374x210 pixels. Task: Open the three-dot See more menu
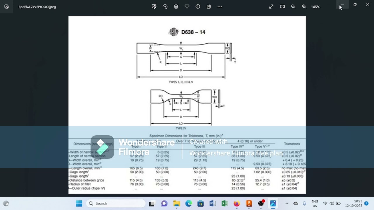[x=220, y=7]
